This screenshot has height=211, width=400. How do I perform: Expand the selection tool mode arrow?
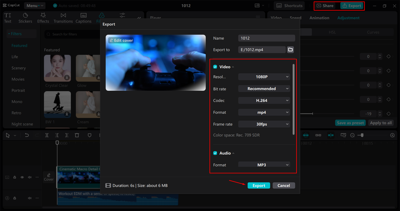[15, 136]
